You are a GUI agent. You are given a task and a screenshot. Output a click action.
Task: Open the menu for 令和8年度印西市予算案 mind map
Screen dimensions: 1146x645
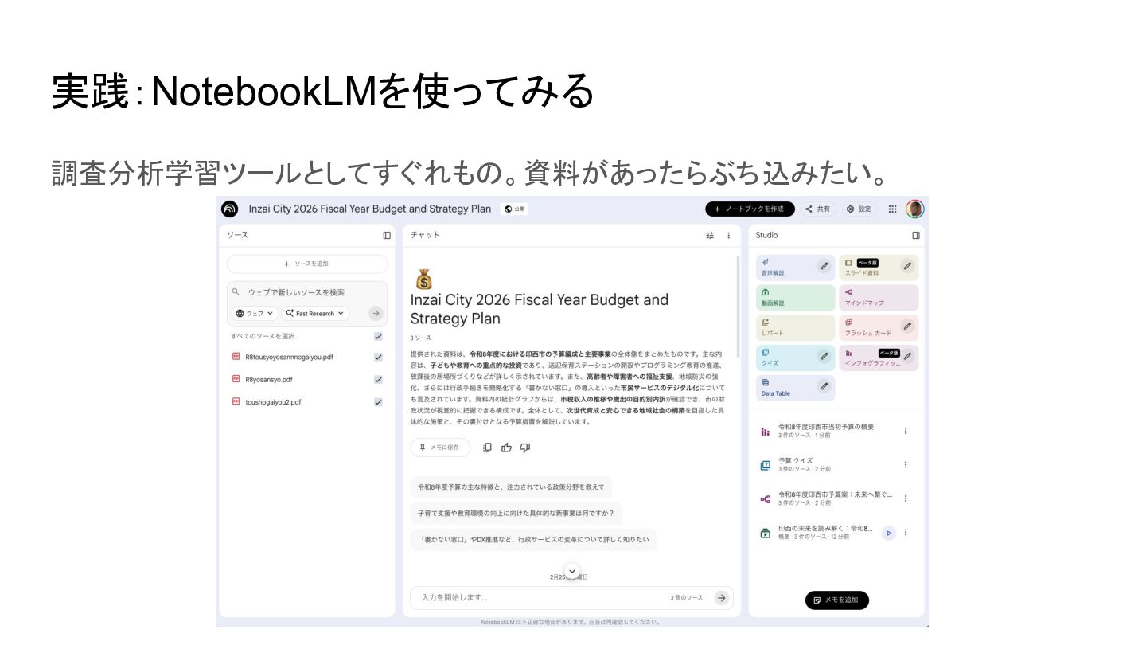point(905,498)
